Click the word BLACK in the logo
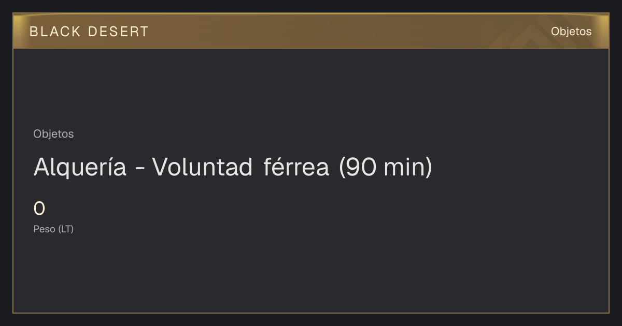Image resolution: width=622 pixels, height=326 pixels. coord(55,32)
